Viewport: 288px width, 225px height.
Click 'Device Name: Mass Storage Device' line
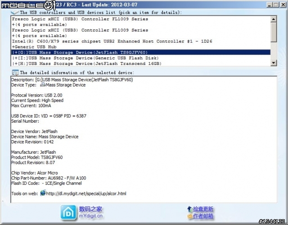(45, 137)
